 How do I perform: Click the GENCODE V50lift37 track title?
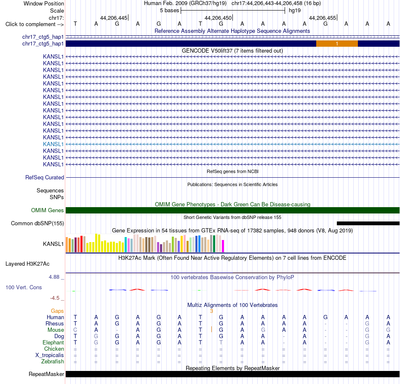coord(232,51)
